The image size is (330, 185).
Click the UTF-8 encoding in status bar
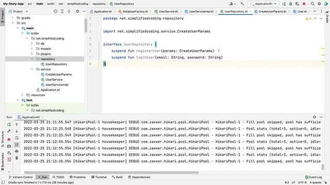point(303,182)
